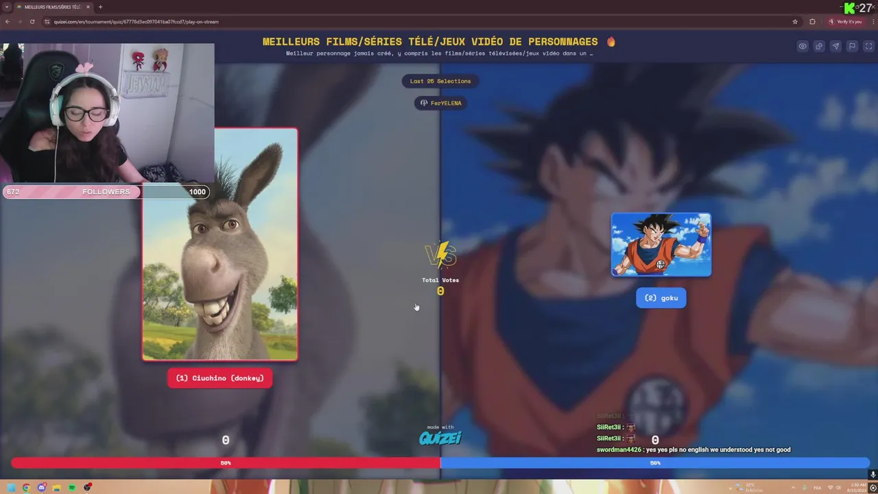This screenshot has height=494, width=878.
Task: Click the Goku character image card
Action: pyautogui.click(x=661, y=244)
